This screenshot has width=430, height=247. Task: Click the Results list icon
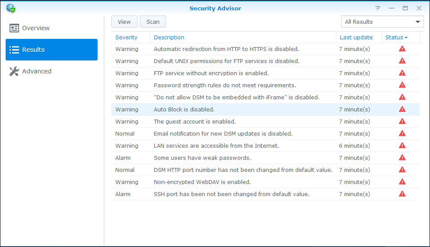(x=14, y=50)
